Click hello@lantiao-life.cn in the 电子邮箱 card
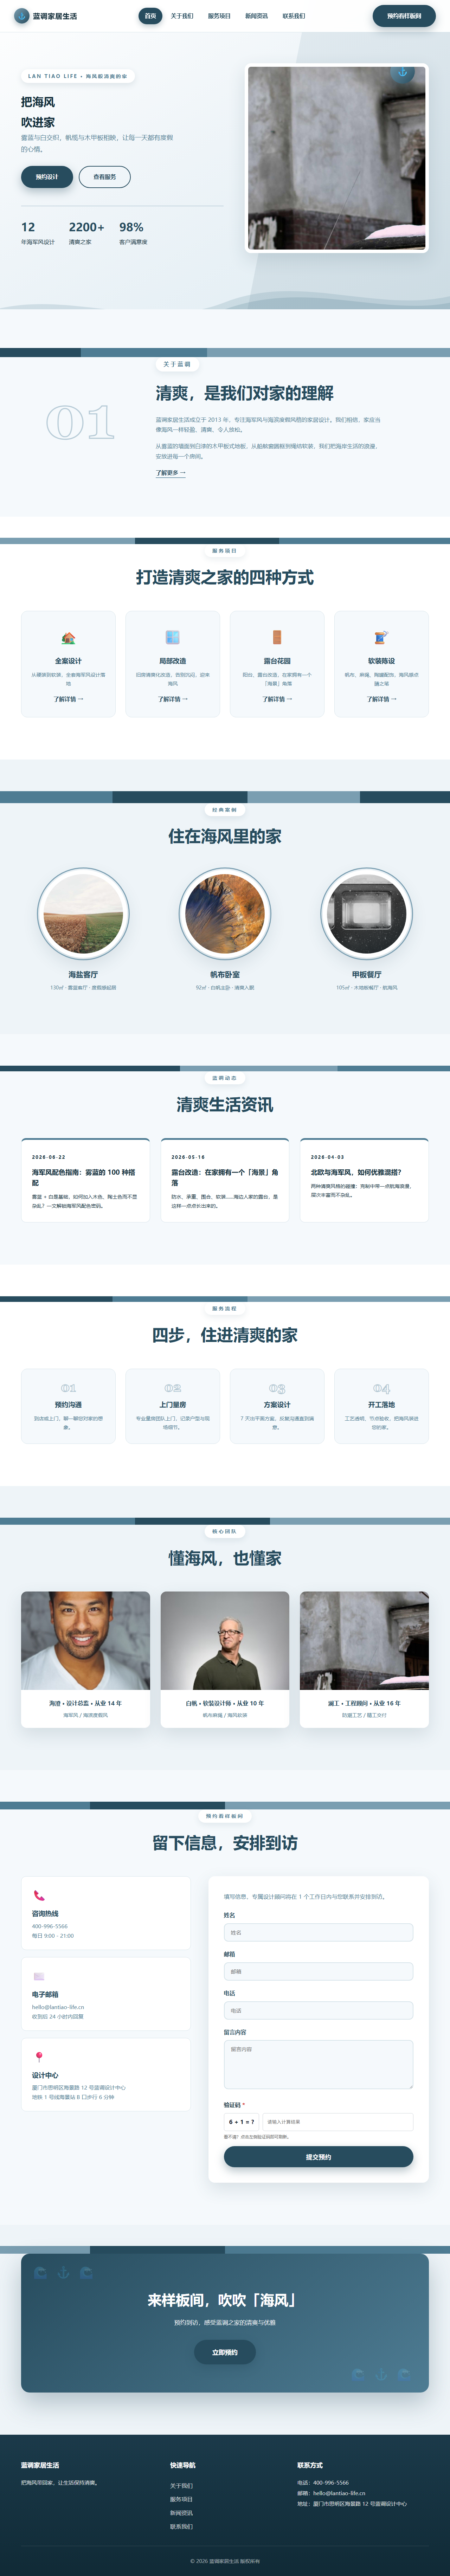Screen dimensions: 450x2576 58,2007
